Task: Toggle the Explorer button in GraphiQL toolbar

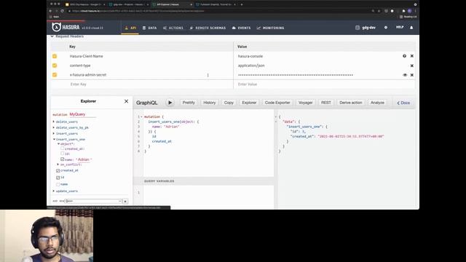Action: point(249,103)
